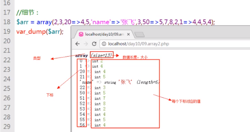250x132 pixels.
Task: Click the '张飞' string in the code
Action: 128,22
